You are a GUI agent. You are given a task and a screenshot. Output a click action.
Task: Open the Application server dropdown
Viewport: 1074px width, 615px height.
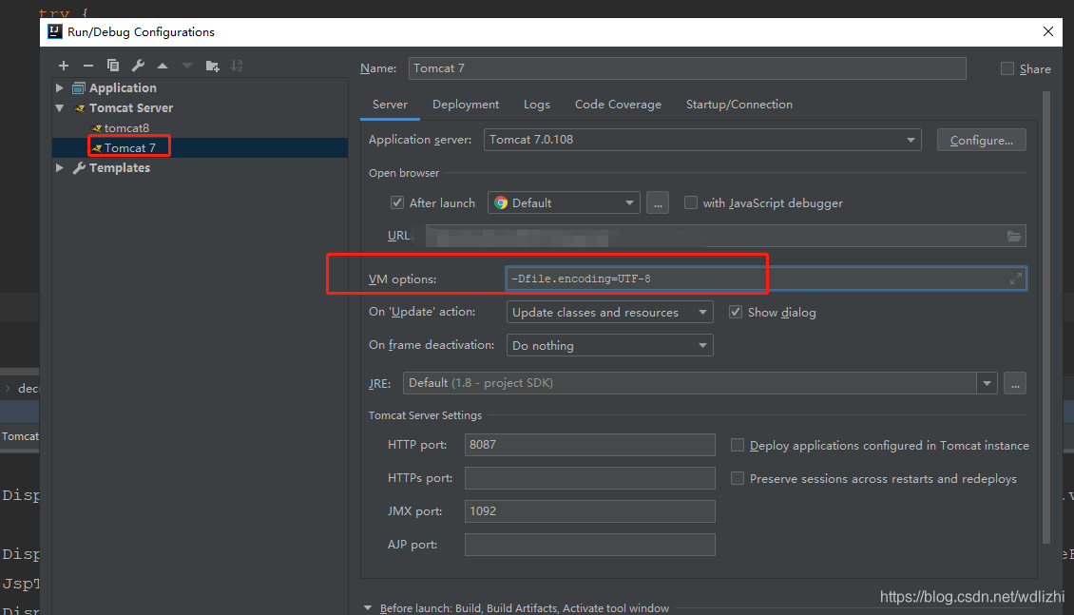tap(702, 140)
